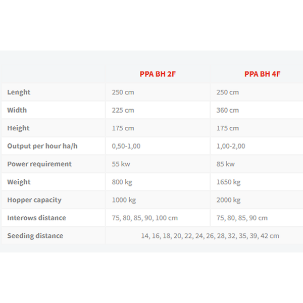Select the Lenght row label

click(x=19, y=92)
